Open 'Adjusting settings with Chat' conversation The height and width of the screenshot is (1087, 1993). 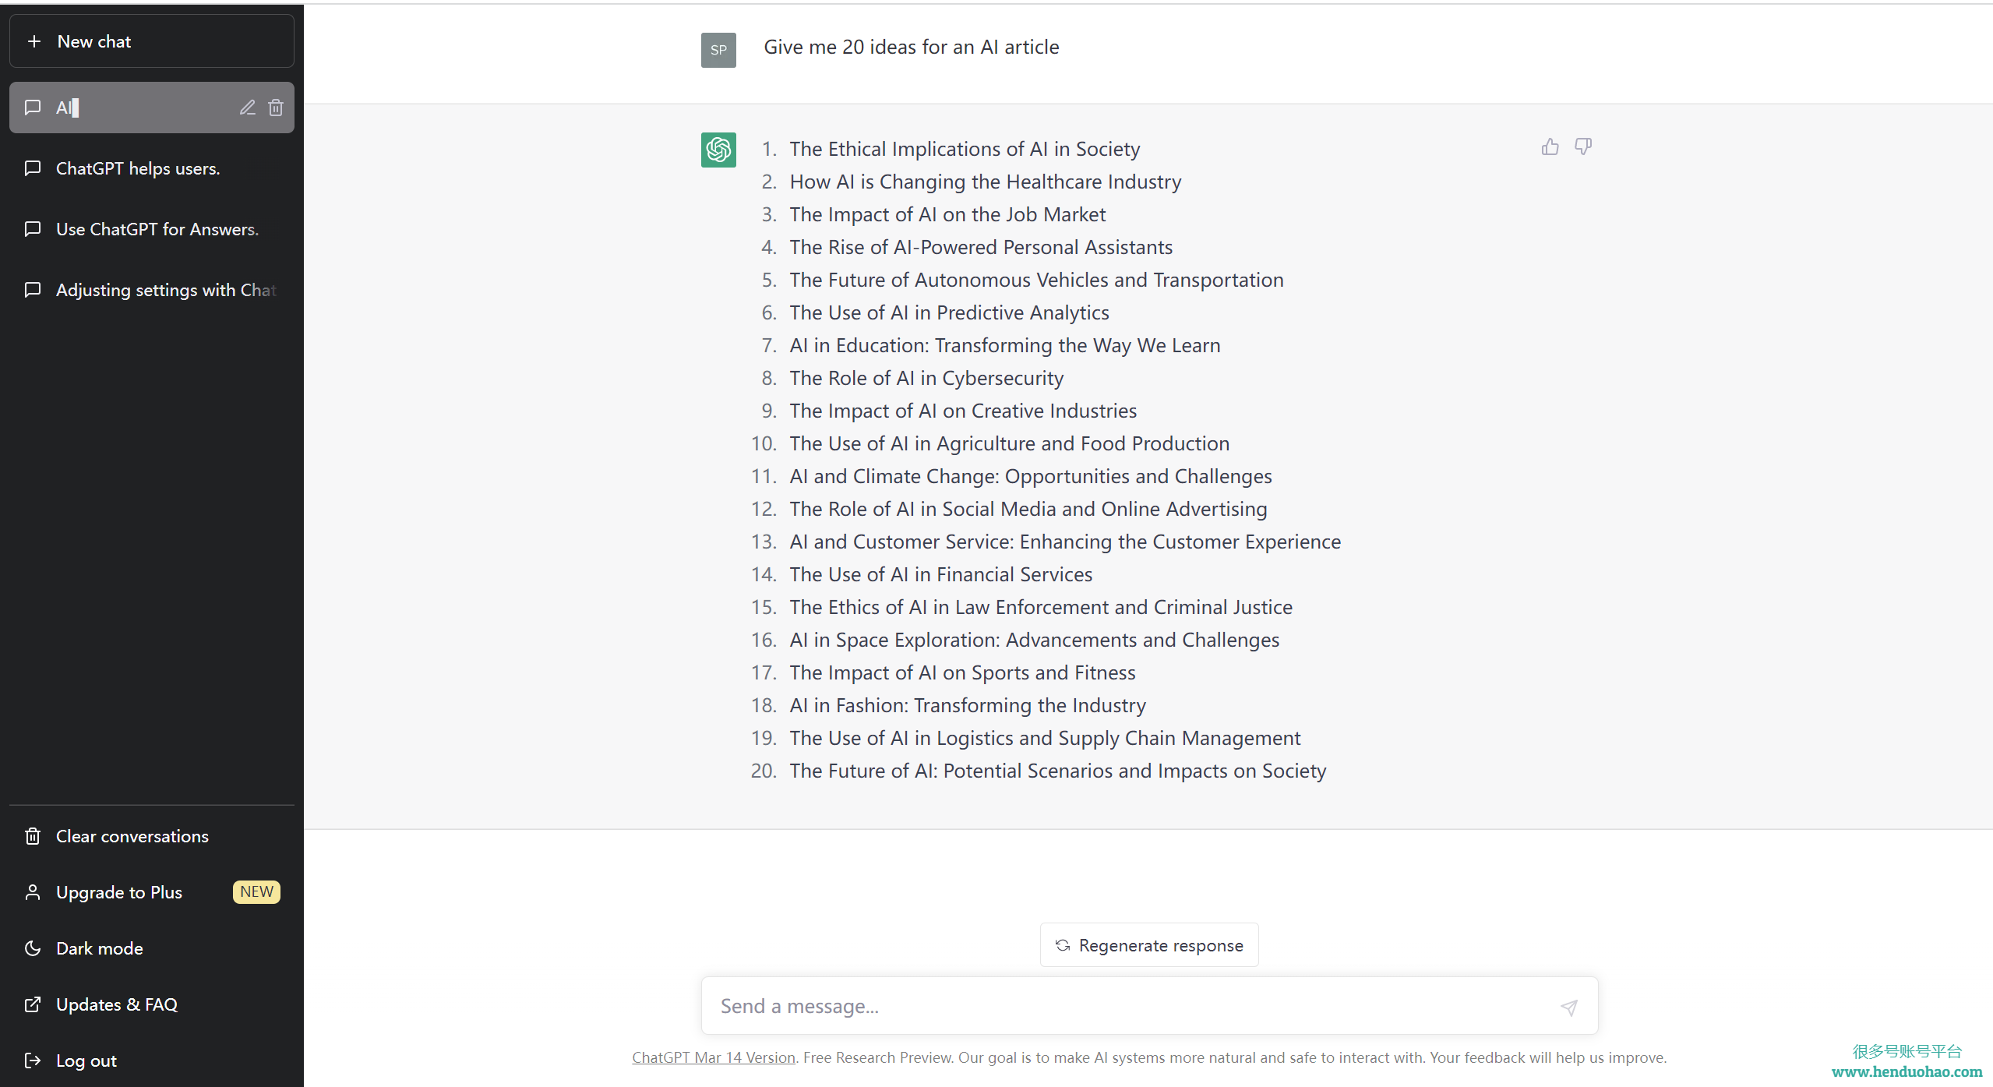(x=152, y=290)
